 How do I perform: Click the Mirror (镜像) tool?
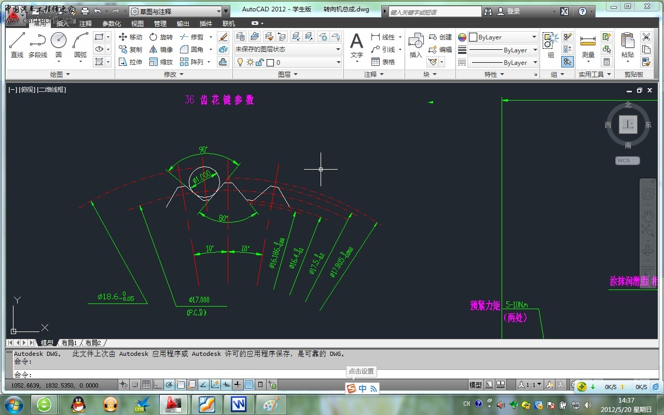(161, 49)
